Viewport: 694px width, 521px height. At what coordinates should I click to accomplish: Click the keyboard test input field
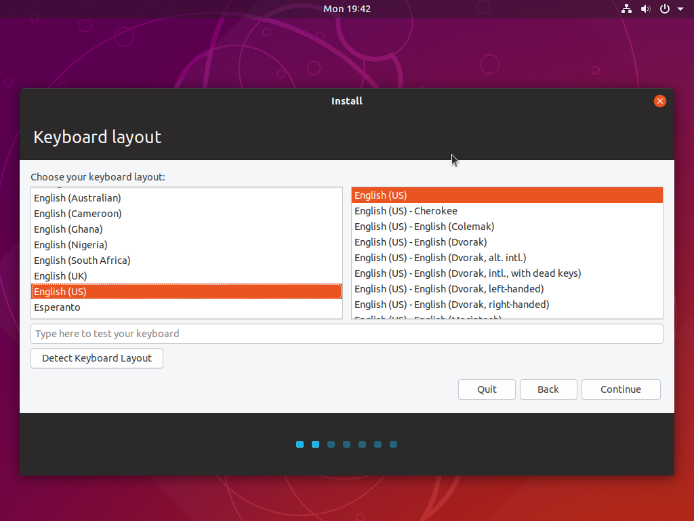346,334
